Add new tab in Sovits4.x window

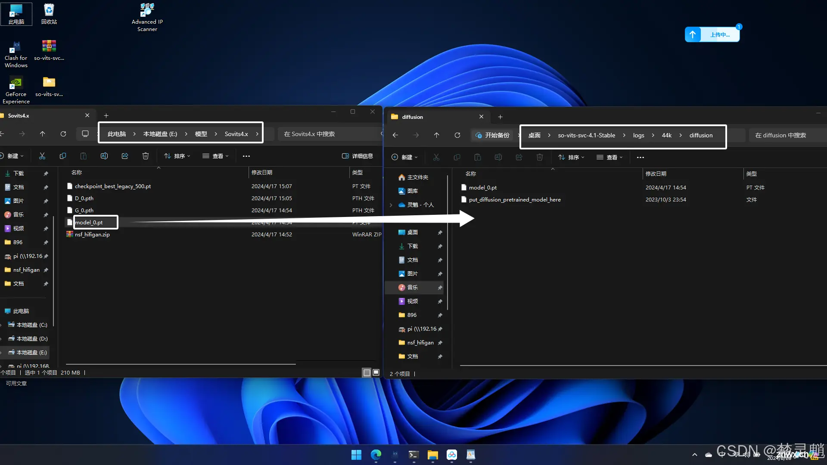[106, 115]
